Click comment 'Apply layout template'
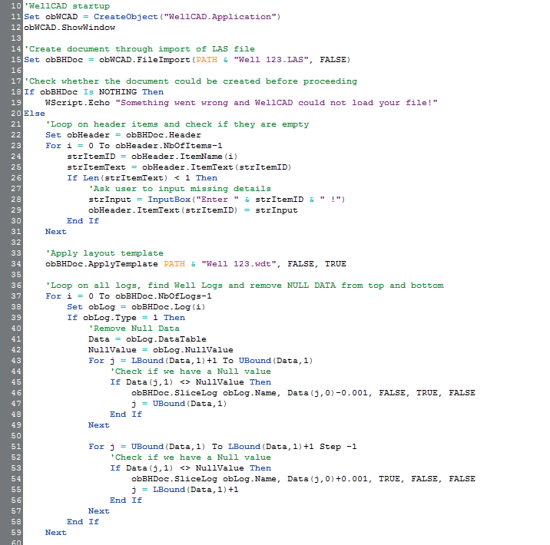The width and height of the screenshot is (550, 545). coord(104,253)
